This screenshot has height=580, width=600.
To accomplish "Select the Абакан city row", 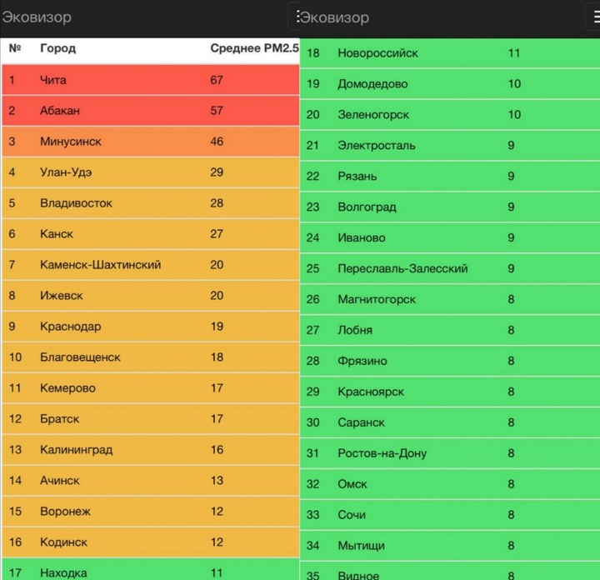I will coord(151,111).
